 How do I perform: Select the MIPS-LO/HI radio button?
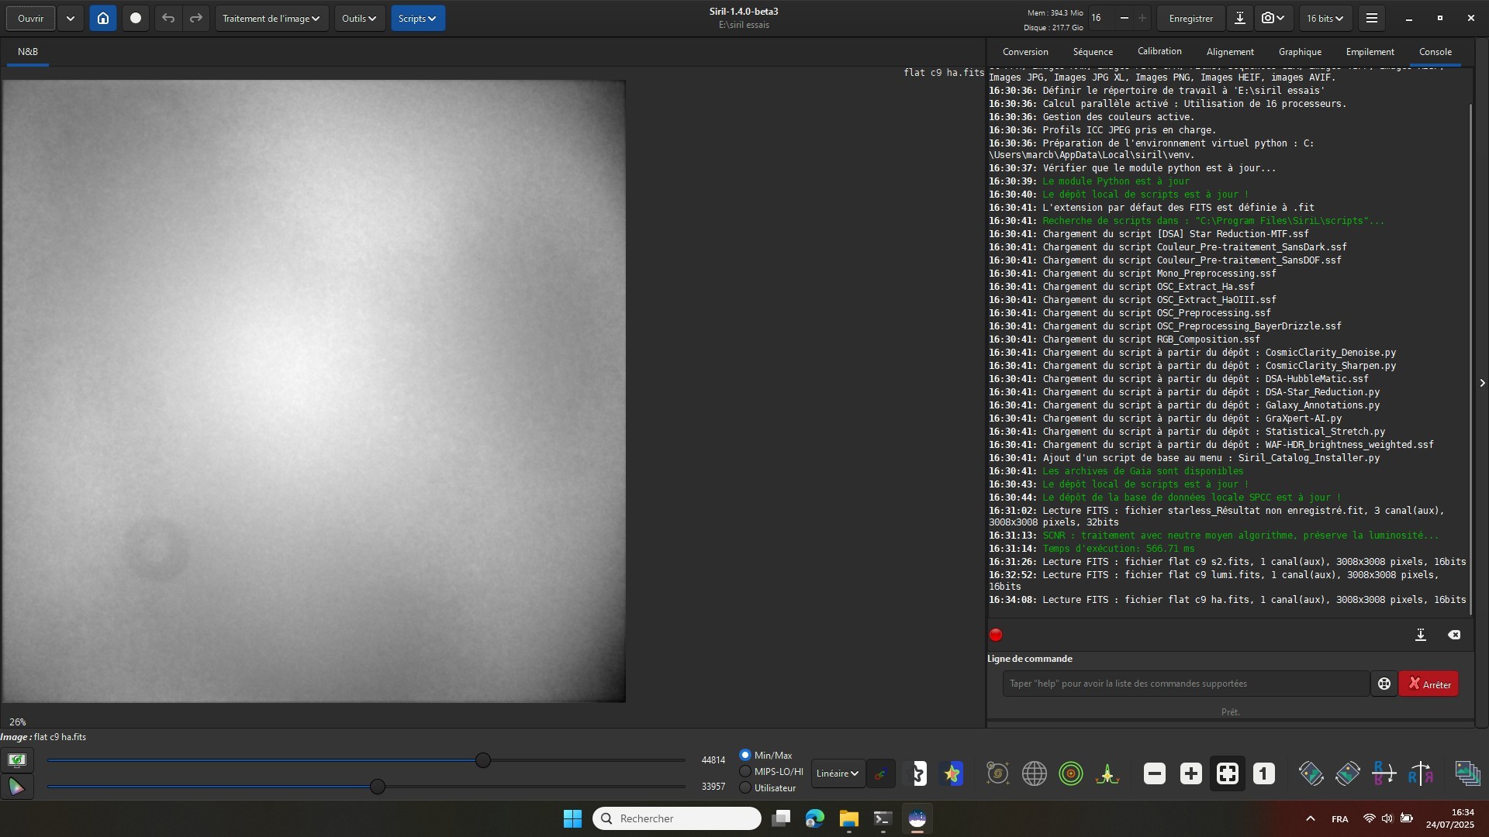pos(745,771)
